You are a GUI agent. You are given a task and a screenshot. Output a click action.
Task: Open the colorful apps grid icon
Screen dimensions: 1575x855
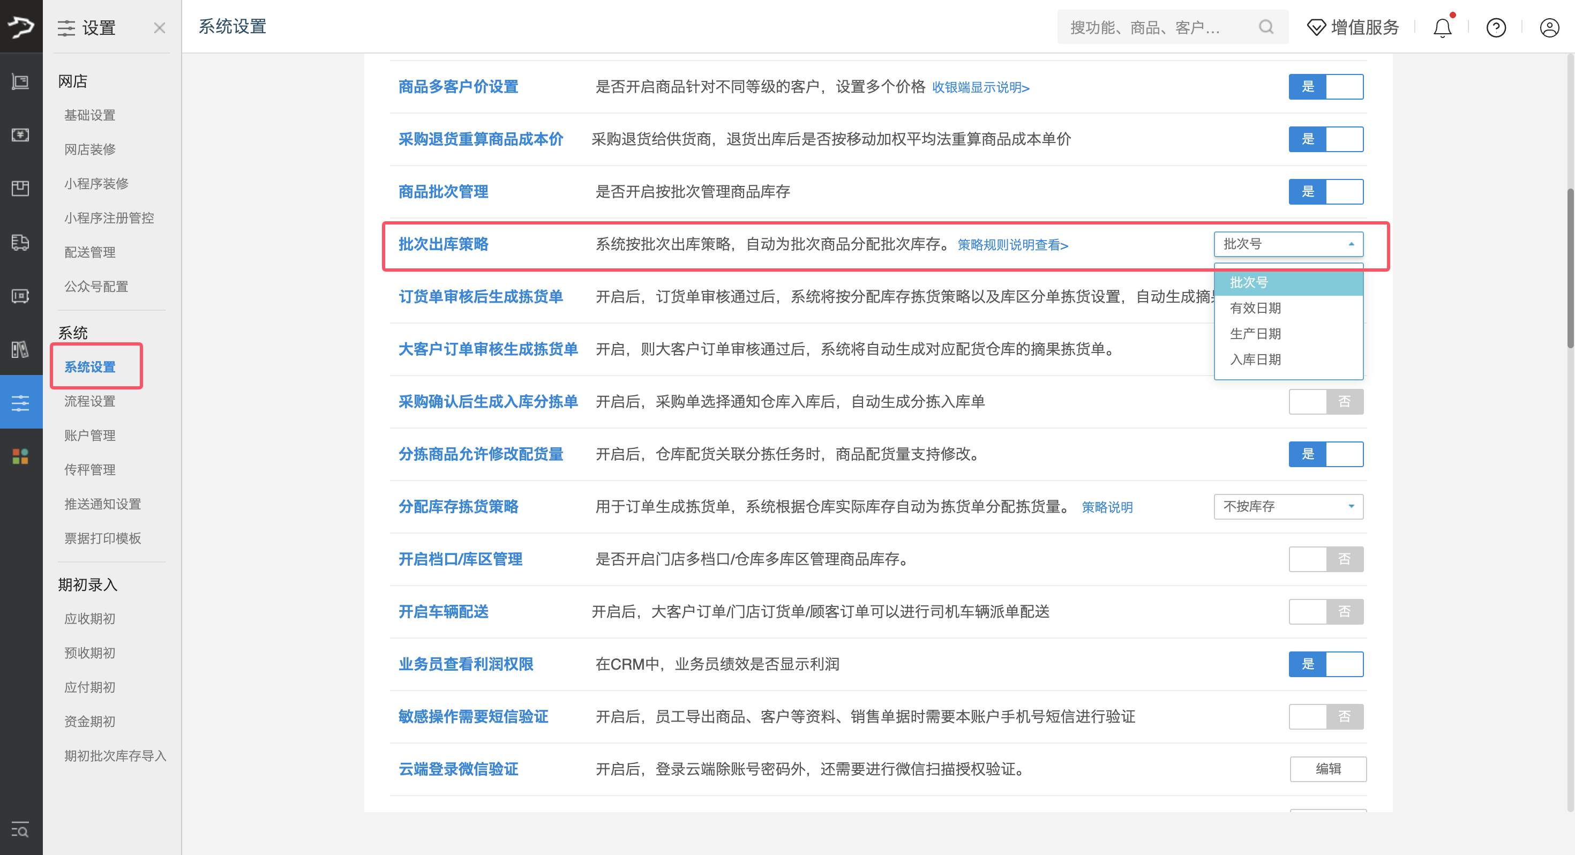[x=21, y=456]
